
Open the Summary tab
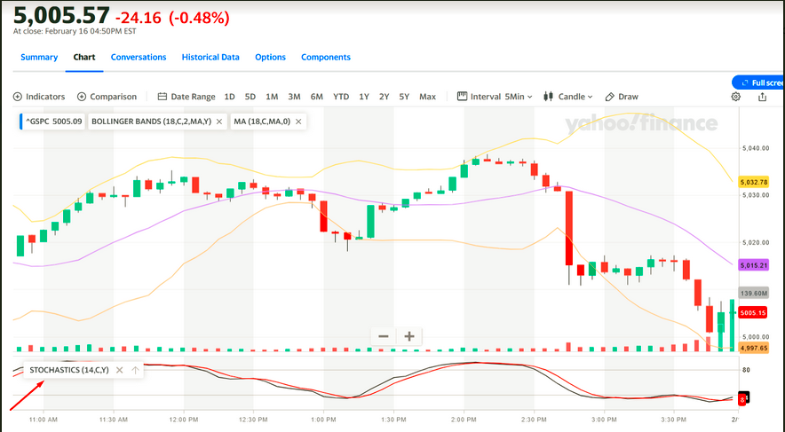click(x=39, y=57)
